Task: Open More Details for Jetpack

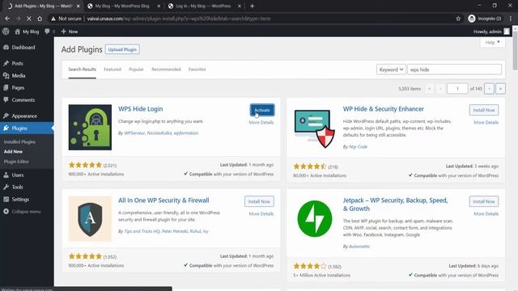Action: point(486,213)
